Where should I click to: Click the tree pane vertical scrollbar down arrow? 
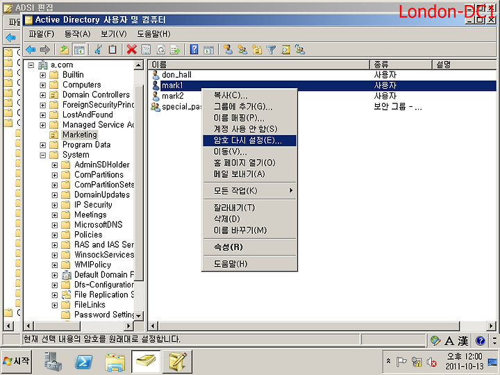[139, 316]
